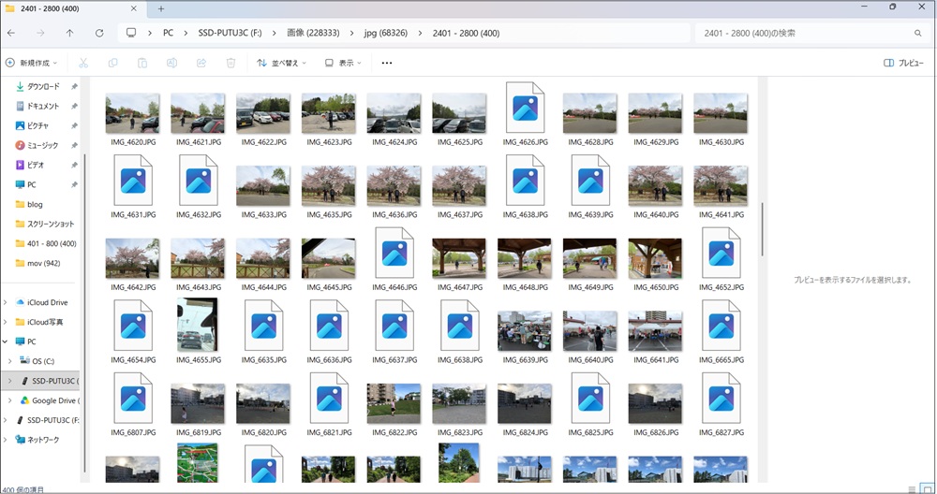
Task: Select the IMG_4646.JPG file icon
Action: click(x=394, y=253)
